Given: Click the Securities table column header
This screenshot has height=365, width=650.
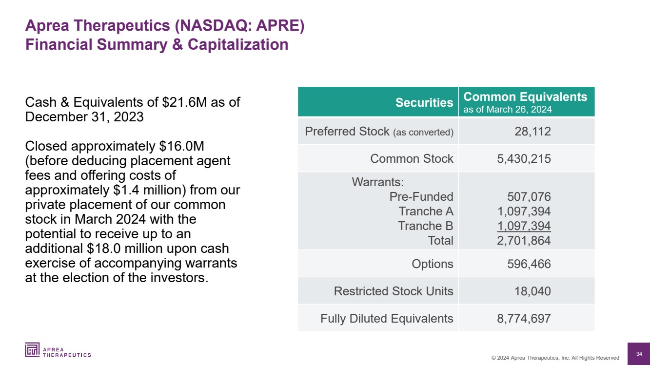Looking at the screenshot, I should point(424,102).
